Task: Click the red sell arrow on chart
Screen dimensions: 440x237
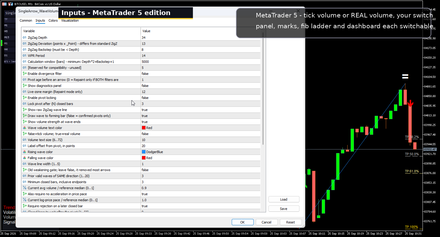Action: [411, 103]
